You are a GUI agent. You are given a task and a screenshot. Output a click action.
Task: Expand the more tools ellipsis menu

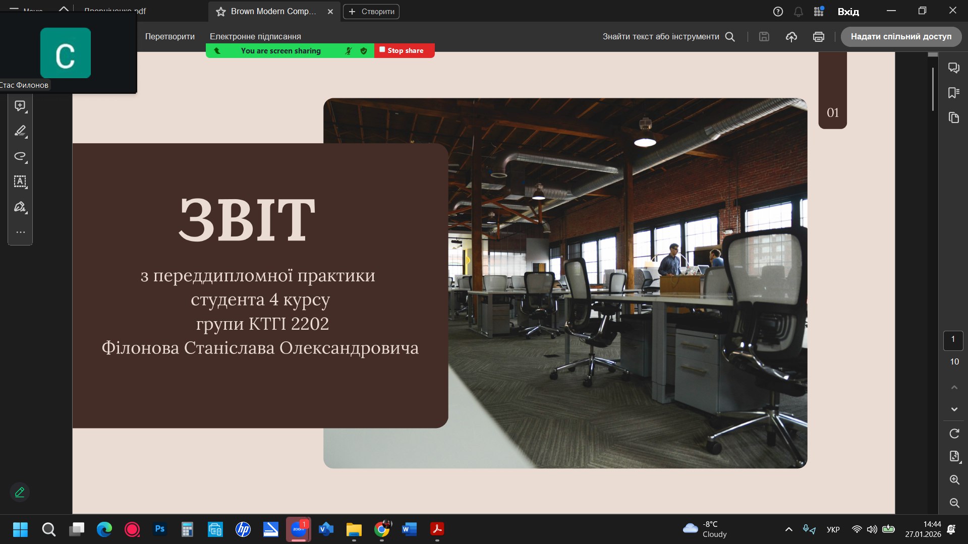point(20,232)
